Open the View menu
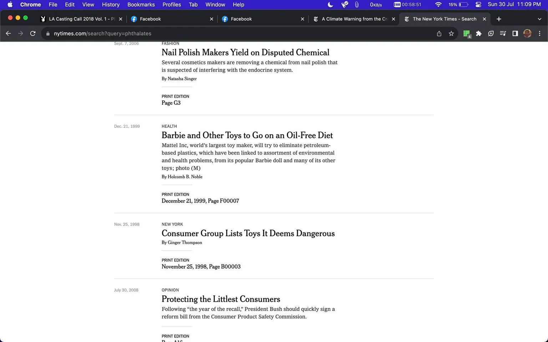Viewport: 548px width, 342px height. click(x=88, y=5)
